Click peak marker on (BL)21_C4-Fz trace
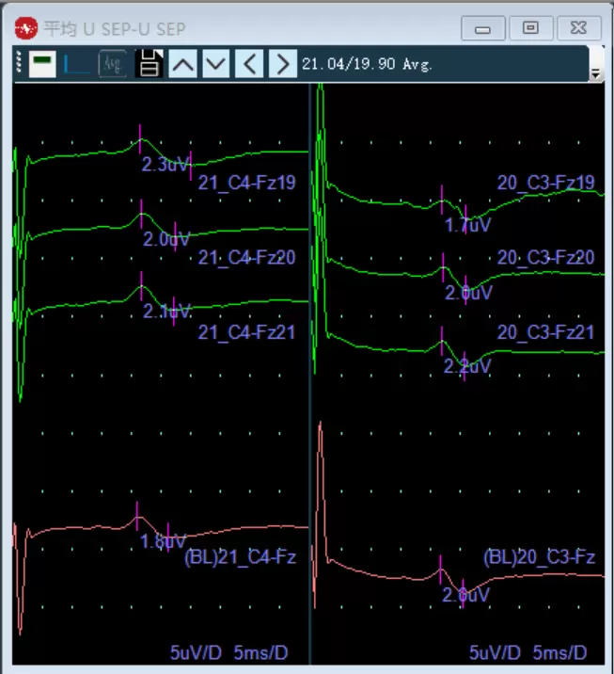The image size is (614, 674). (137, 516)
